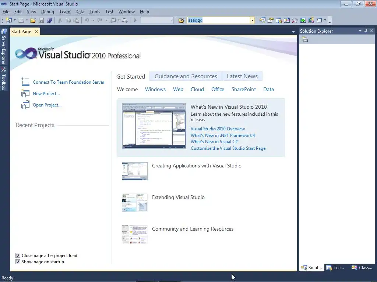Expand Extending Visual Studio section
Screen dimensions: 377x282
178,197
